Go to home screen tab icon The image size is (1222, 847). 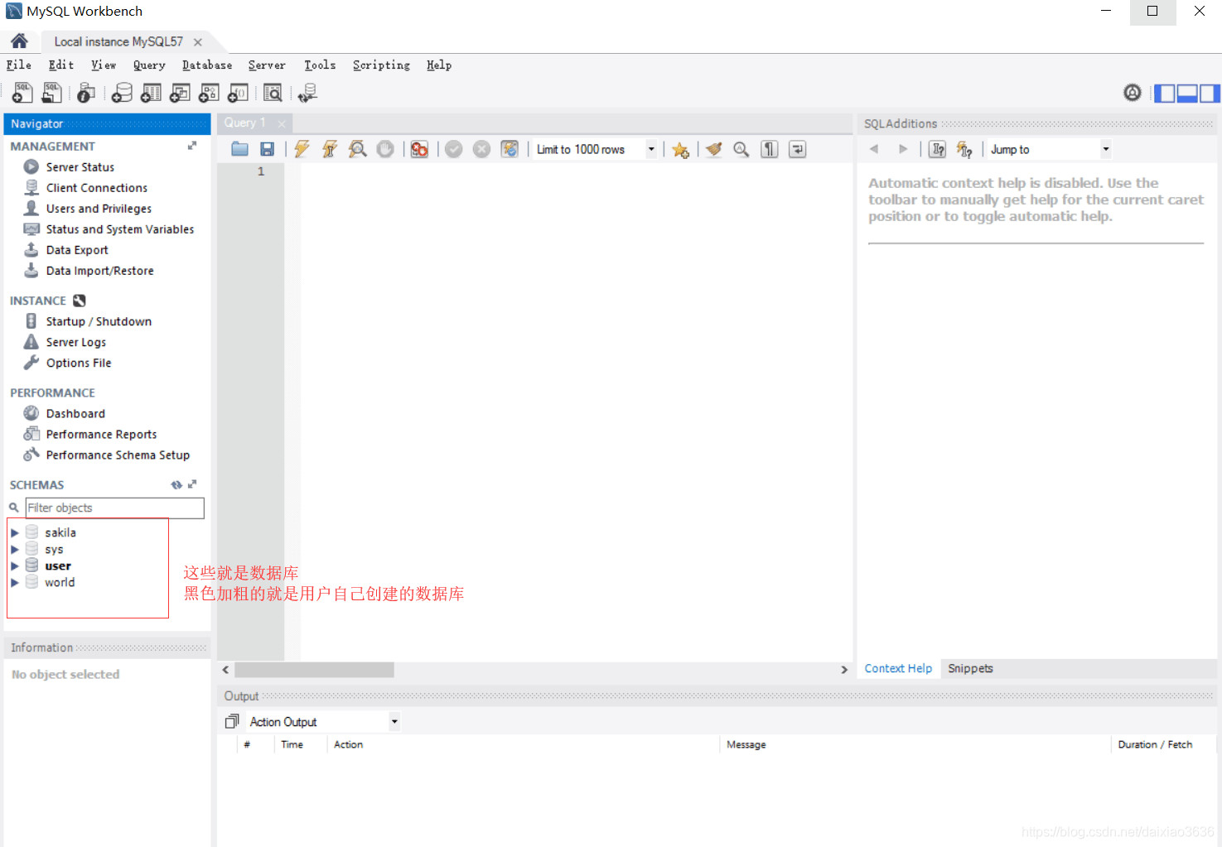coord(19,41)
